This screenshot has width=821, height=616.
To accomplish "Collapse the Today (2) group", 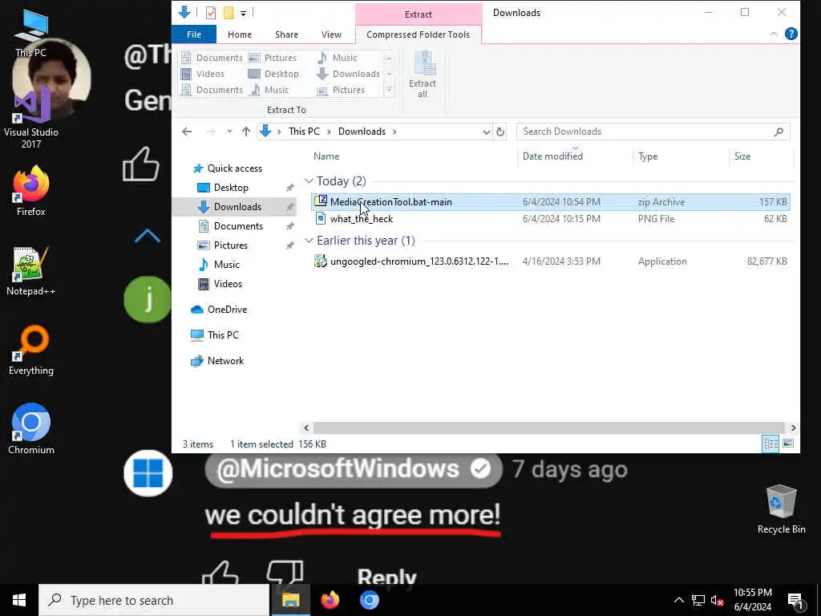I will 309,181.
